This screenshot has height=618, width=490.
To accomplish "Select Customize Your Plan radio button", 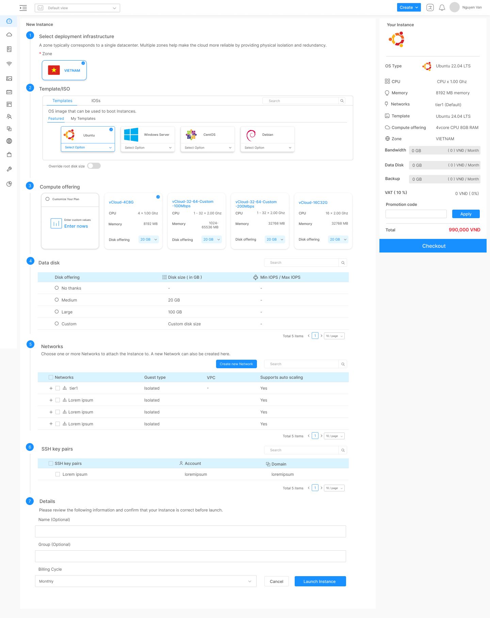I will [x=48, y=199].
